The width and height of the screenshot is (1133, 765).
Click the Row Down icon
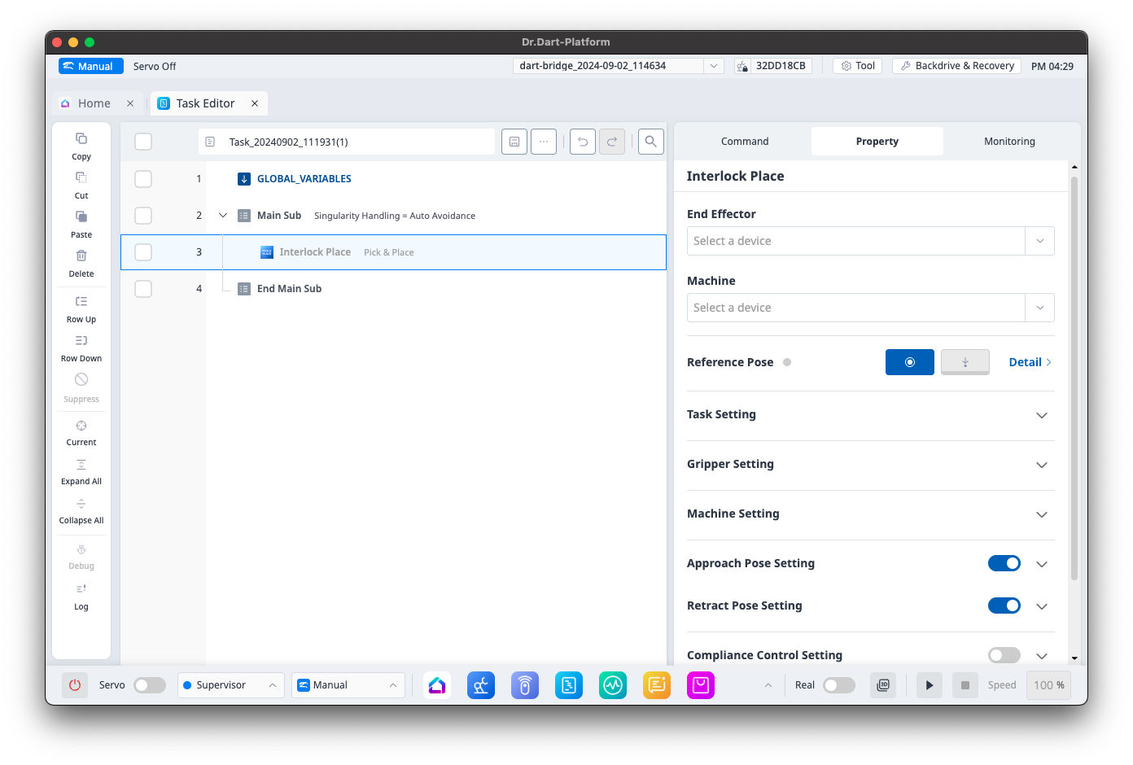81,341
